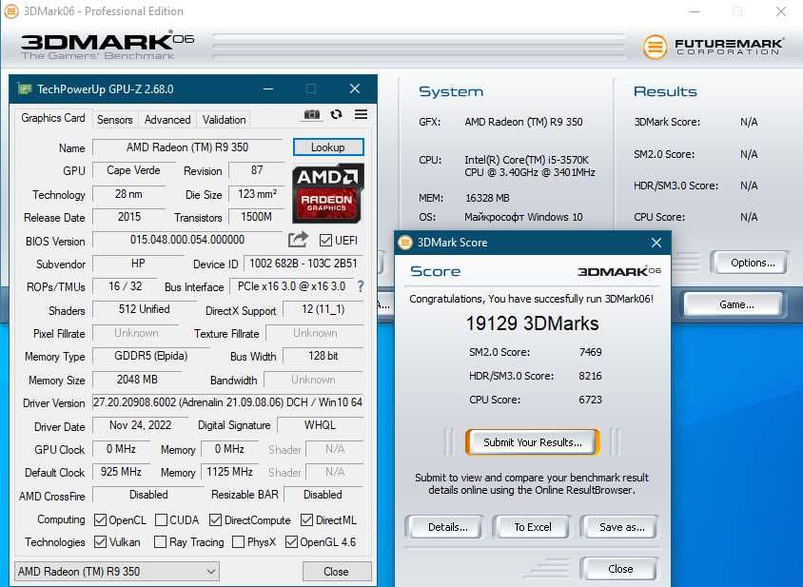Click the 3DMark Score dialog title icon
803x587 pixels.
point(405,243)
